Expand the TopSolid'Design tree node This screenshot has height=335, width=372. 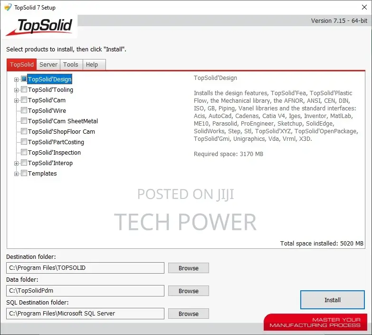(x=16, y=79)
